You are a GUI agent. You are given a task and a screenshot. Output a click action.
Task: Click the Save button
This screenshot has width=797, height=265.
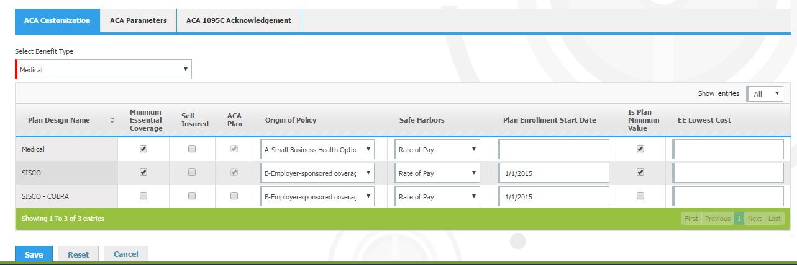click(x=34, y=254)
